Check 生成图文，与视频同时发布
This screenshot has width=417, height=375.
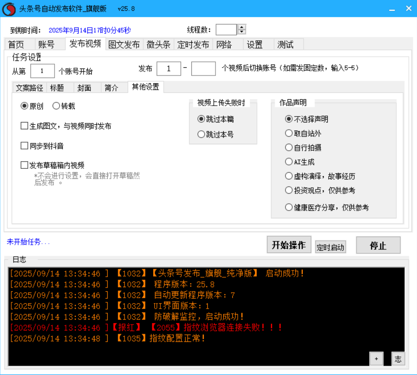tap(24, 126)
